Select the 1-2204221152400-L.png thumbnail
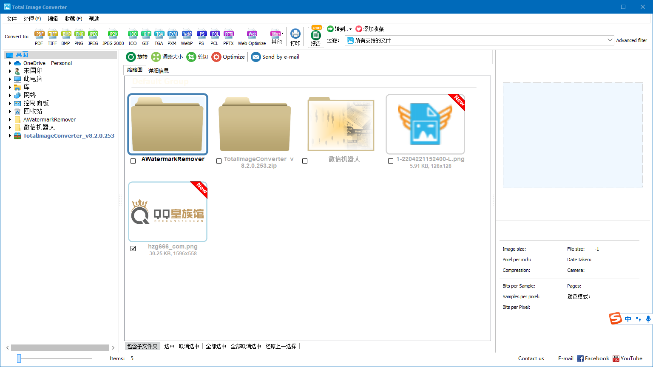Viewport: 653px width, 367px height. [x=425, y=124]
